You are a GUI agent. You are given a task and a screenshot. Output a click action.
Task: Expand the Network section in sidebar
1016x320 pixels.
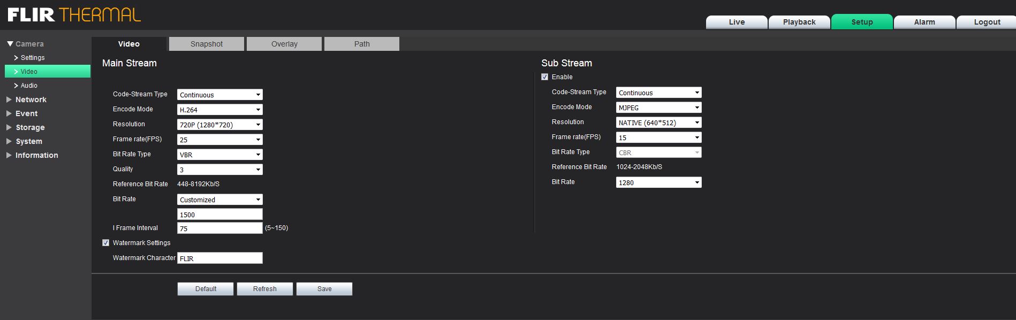pos(31,100)
